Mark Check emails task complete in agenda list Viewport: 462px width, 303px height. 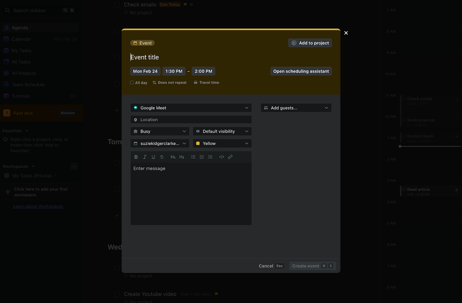117,5
